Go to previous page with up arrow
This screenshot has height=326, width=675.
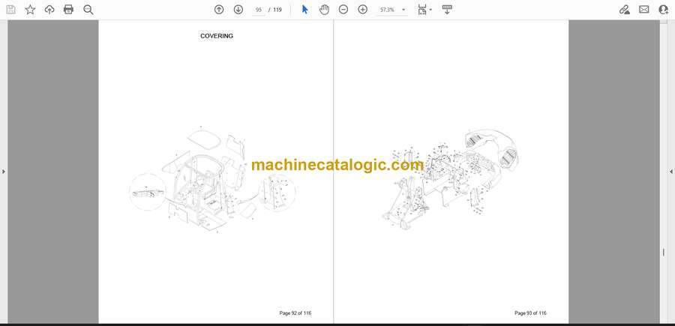(219, 10)
